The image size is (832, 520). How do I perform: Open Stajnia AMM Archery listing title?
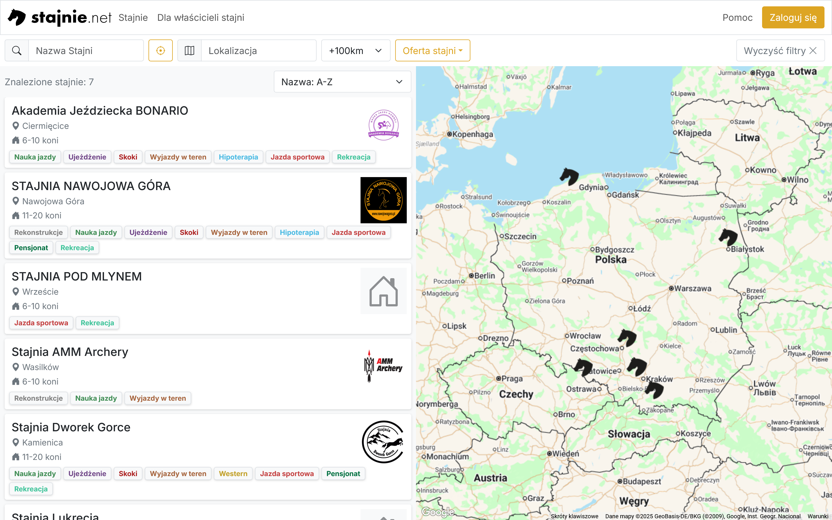coord(70,352)
